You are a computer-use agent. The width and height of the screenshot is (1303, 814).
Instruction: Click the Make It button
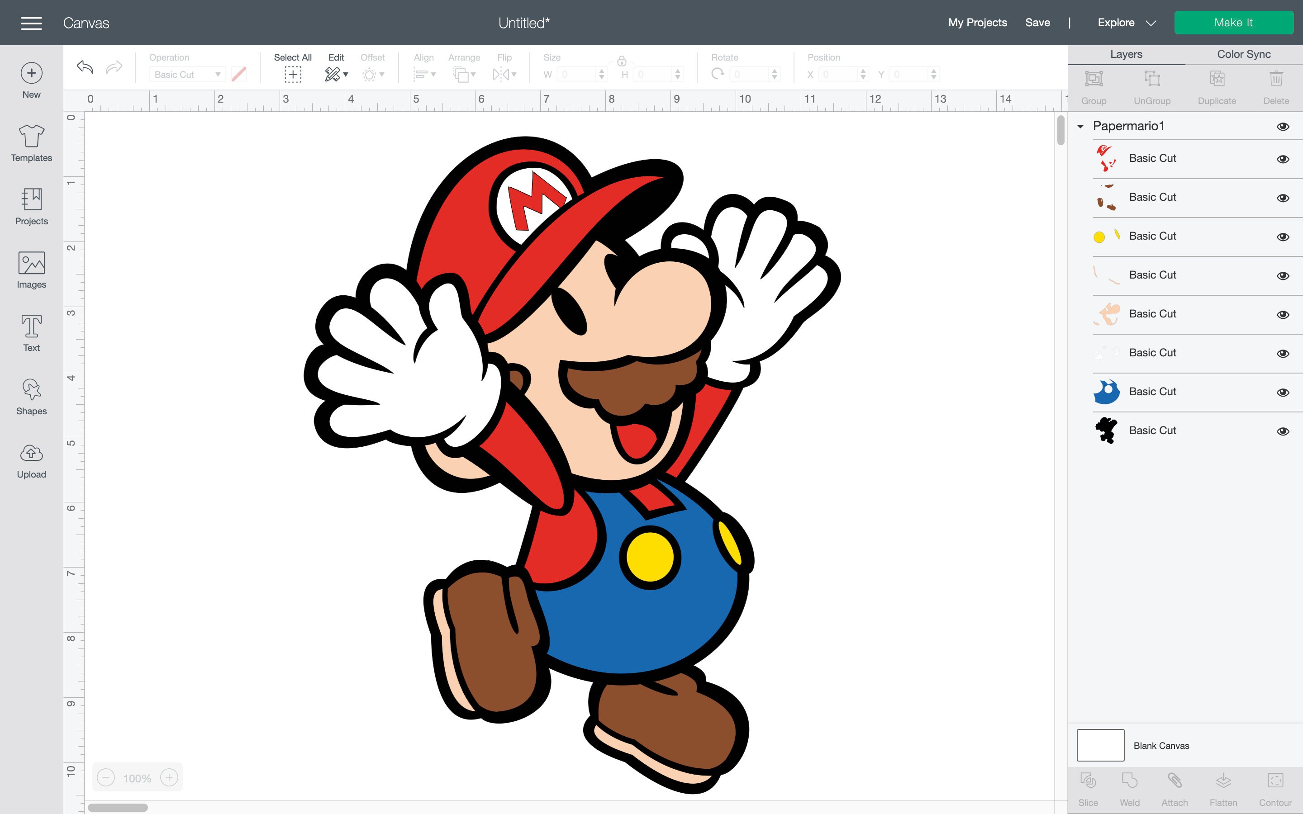(1234, 23)
